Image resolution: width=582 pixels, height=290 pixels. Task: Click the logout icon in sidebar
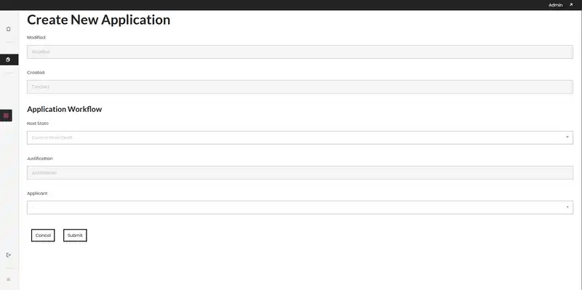click(x=9, y=255)
